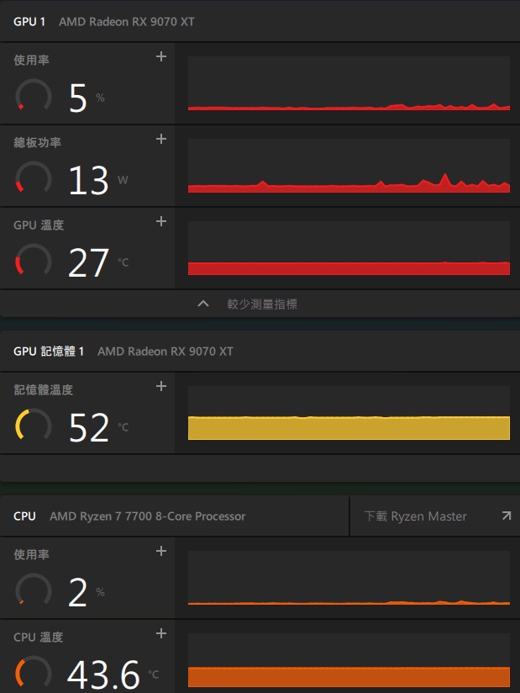Click the external arrow icon beside Ryzen Master
The image size is (520, 693).
(x=506, y=516)
